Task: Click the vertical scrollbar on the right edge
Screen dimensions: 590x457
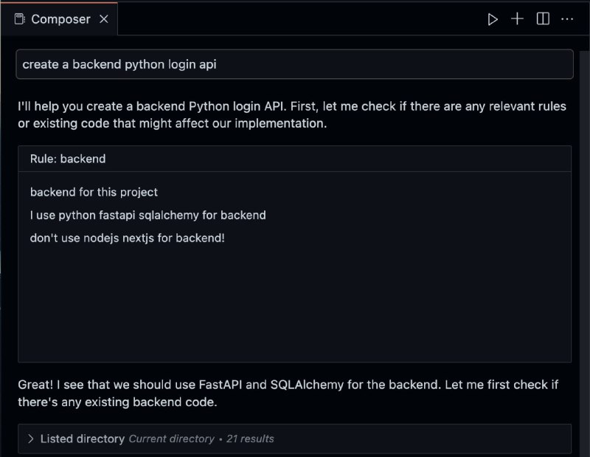Action: click(584, 252)
